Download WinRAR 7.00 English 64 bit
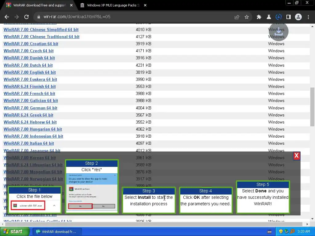315x236 pixels. (30, 72)
